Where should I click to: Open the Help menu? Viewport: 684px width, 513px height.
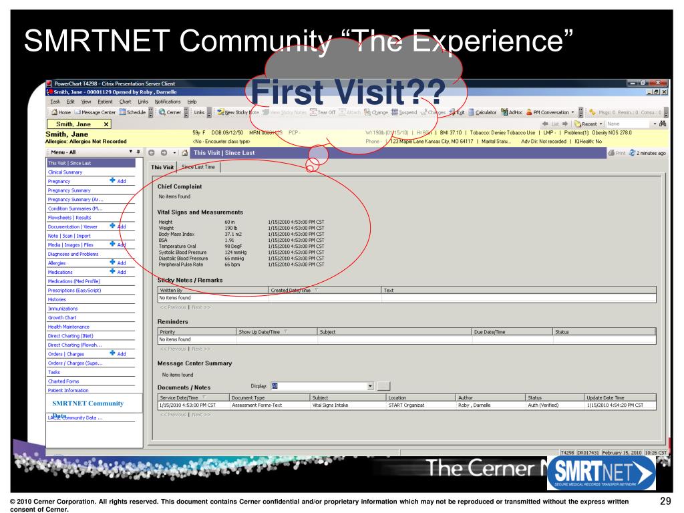pyautogui.click(x=192, y=102)
